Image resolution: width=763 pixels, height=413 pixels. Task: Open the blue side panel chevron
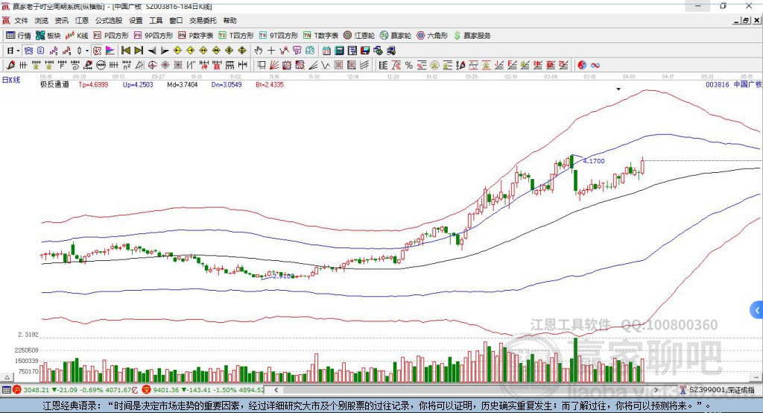coord(757,310)
